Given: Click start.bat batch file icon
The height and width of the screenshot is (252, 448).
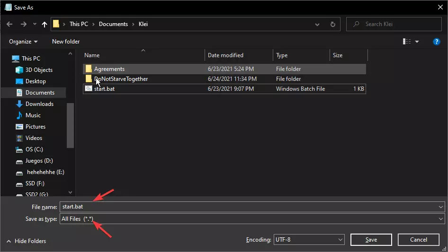Looking at the screenshot, I should click(x=89, y=89).
